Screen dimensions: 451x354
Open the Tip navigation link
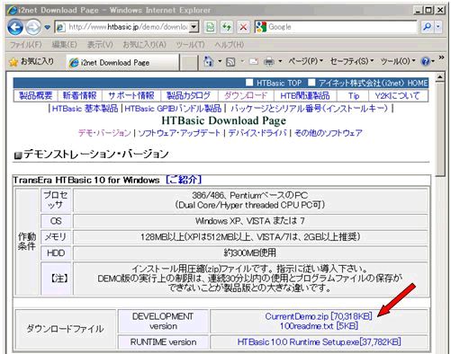click(354, 96)
